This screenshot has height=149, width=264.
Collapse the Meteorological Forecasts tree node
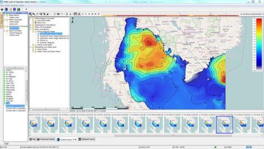click(31, 18)
